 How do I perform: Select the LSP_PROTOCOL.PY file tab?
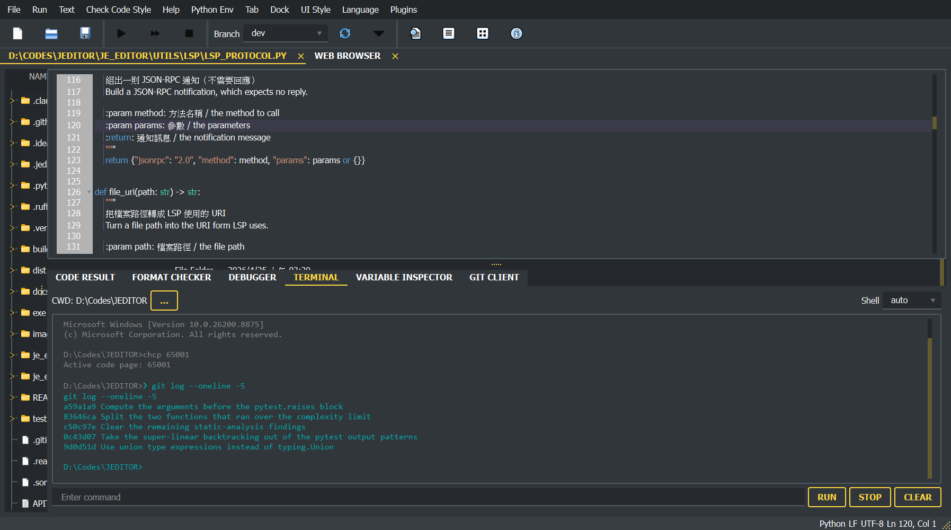tap(148, 56)
